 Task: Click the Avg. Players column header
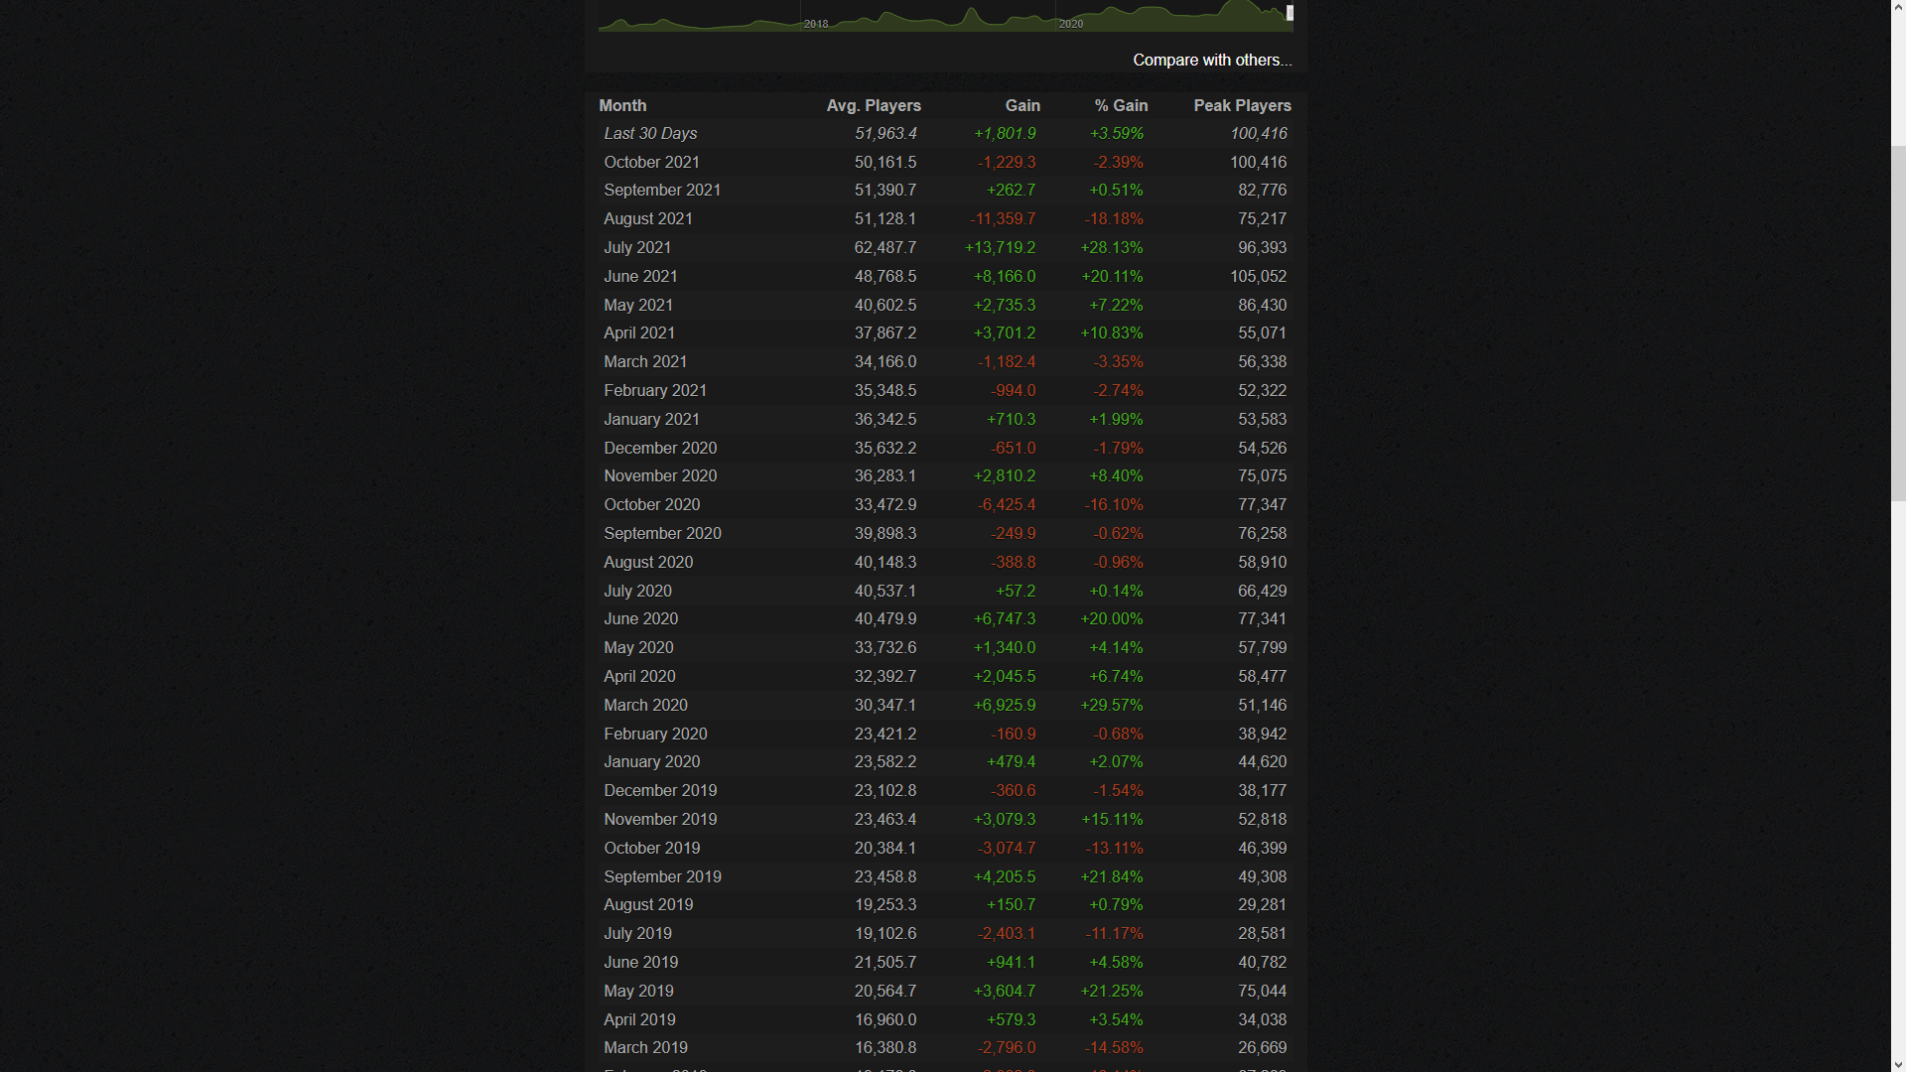(874, 106)
